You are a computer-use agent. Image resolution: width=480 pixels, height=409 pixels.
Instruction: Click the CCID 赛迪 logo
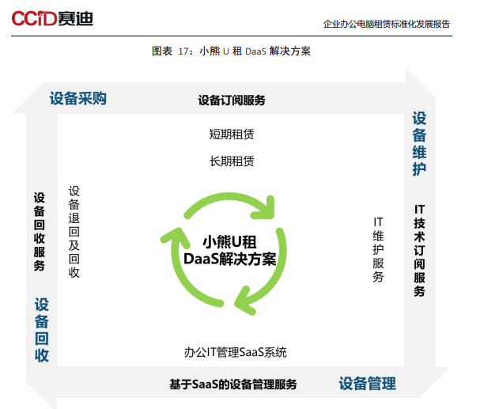(52, 18)
